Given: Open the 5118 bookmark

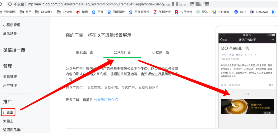Looking at the screenshot, I should [x=240, y=12].
